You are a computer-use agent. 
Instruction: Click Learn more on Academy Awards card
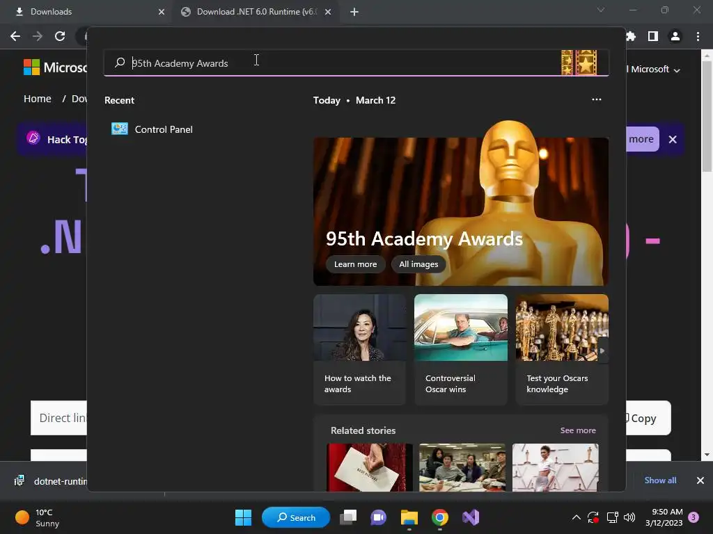click(x=356, y=264)
